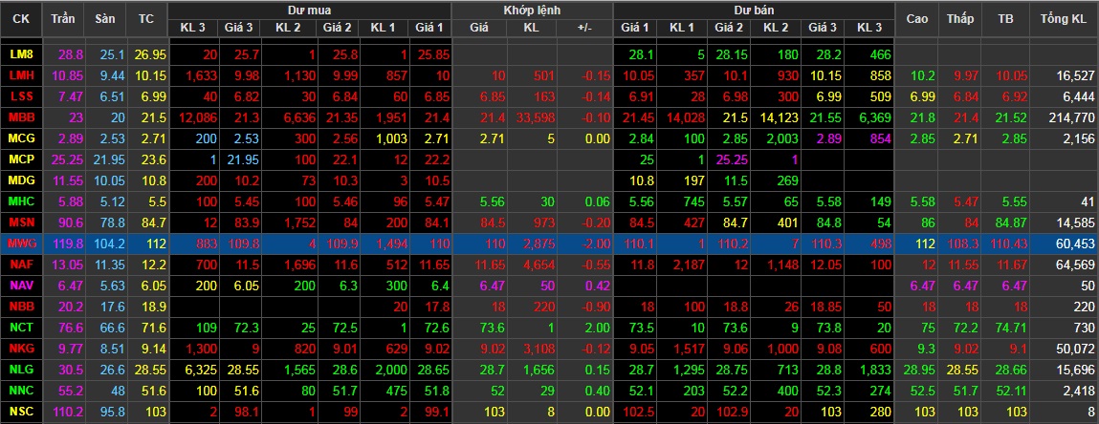
Task: Click the Khớp lệnh group header
Action: click(532, 9)
